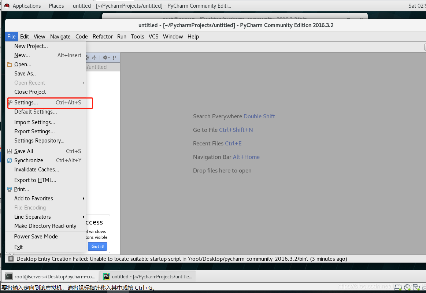Screen dimensions: 426x293
Task: Choose Export Settings... entry
Action: pyautogui.click(x=46, y=132)
